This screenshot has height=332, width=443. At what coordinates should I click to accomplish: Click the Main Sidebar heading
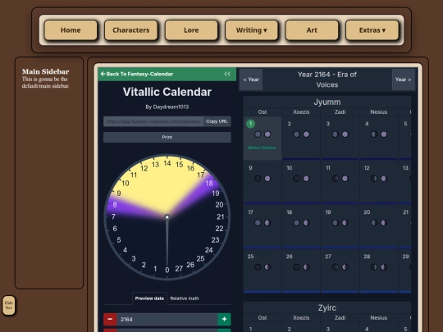pyautogui.click(x=45, y=71)
